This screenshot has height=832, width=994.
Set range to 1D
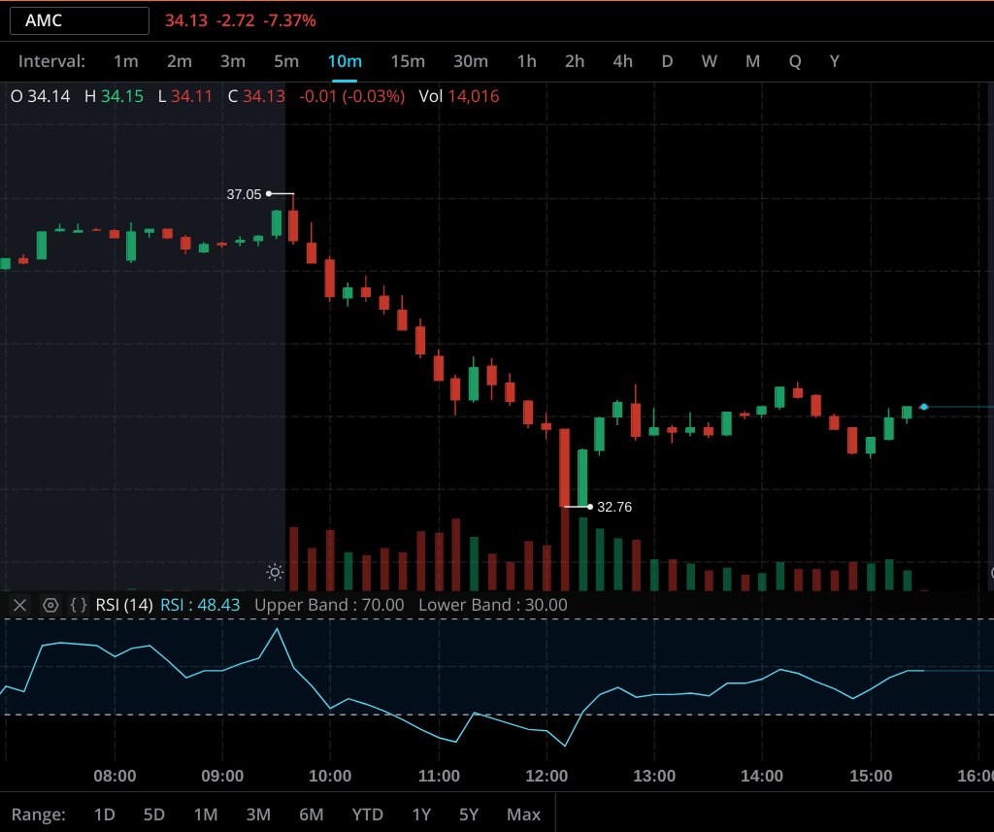104,815
